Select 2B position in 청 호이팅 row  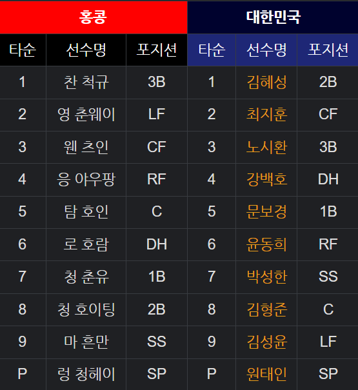(157, 309)
